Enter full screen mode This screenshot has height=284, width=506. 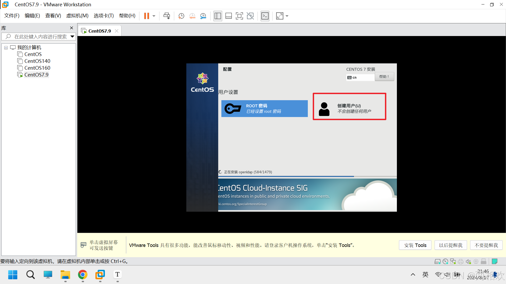tap(239, 16)
